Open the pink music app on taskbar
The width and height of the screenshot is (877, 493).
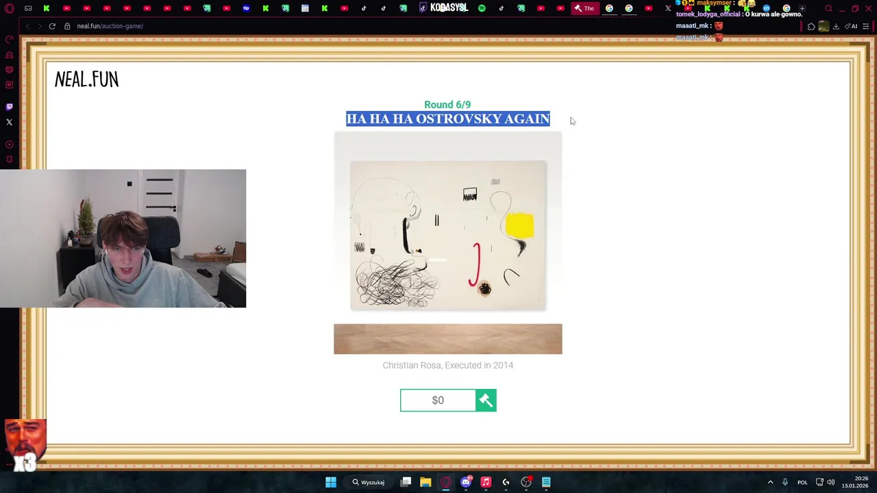tap(486, 482)
